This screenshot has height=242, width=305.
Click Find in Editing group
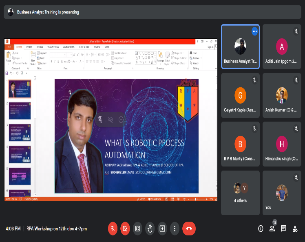pos(193,53)
